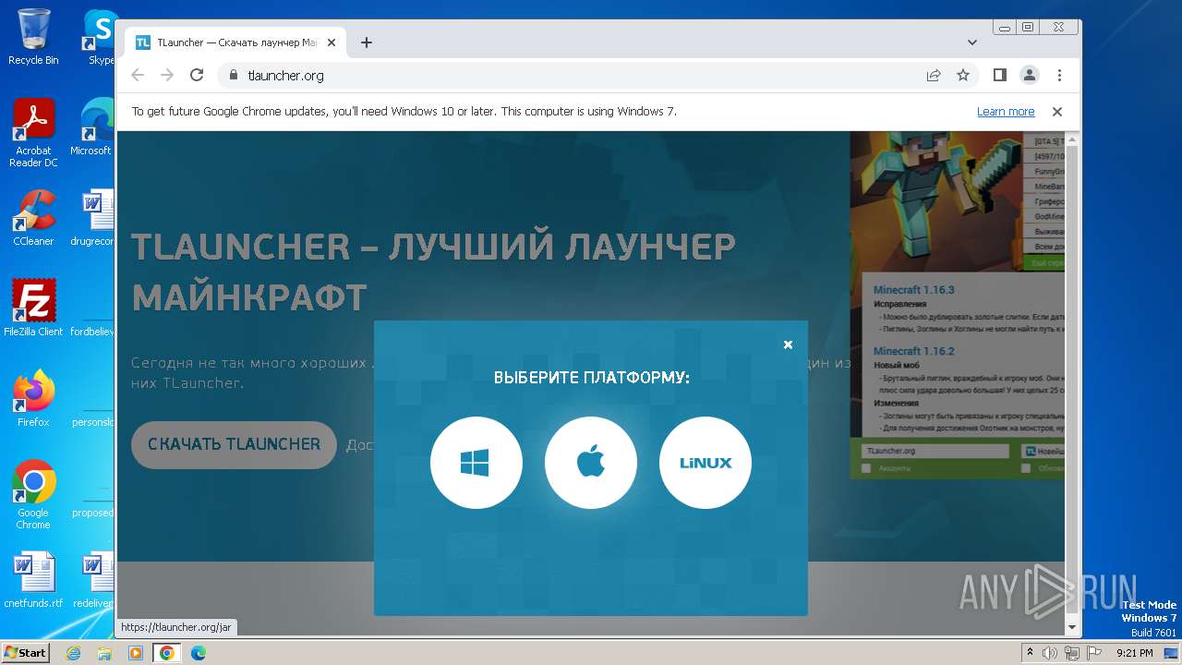The image size is (1182, 665).
Task: Choose the Linux platform button
Action: point(706,463)
